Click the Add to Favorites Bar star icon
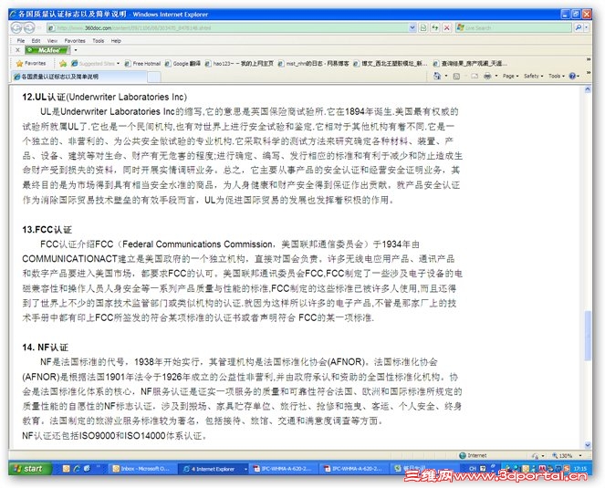 coord(63,63)
